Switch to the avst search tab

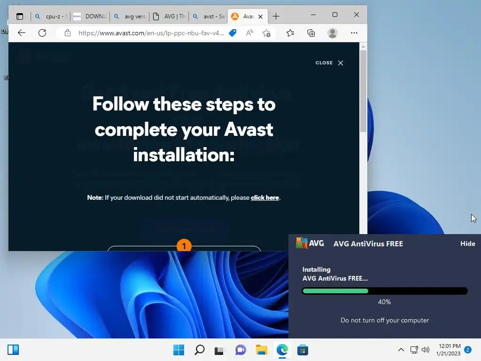209,16
